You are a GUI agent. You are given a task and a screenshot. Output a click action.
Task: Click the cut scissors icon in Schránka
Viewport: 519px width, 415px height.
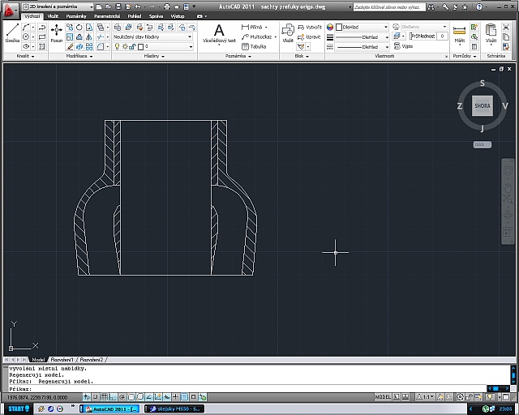pos(506,27)
